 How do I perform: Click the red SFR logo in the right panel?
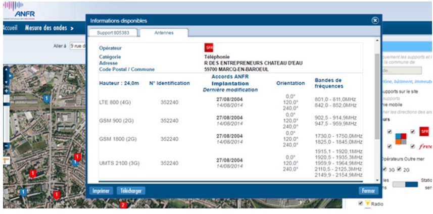pyautogui.click(x=424, y=132)
